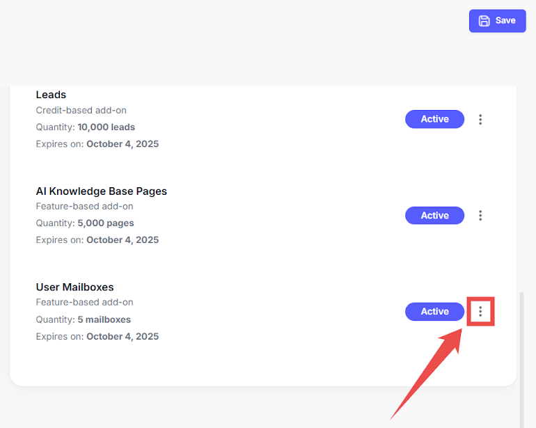The image size is (536, 428).
Task: Click the 5,000 pages quantity text
Action: click(x=105, y=223)
